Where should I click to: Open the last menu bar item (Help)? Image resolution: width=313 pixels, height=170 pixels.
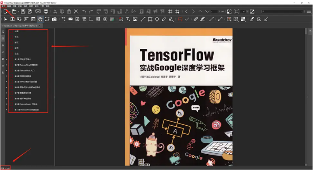[47, 6]
